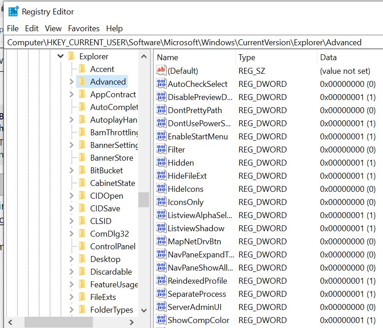The image size is (383, 328).
Task: Click the ListviewAlphaSel... DWORD icon
Action: pyautogui.click(x=161, y=215)
